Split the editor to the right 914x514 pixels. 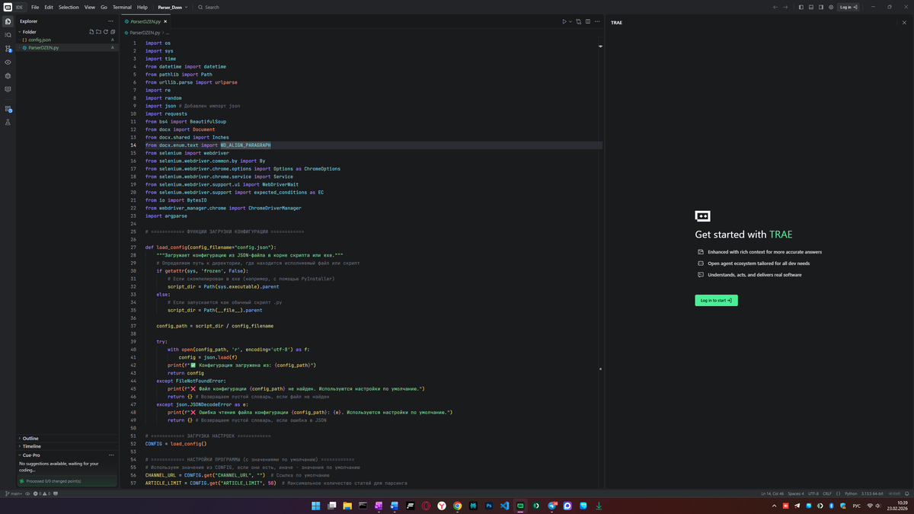coord(588,21)
